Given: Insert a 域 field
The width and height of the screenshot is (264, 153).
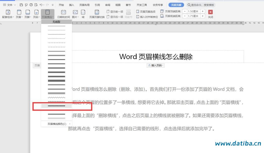Looking at the screenshot, I should coord(83,14).
